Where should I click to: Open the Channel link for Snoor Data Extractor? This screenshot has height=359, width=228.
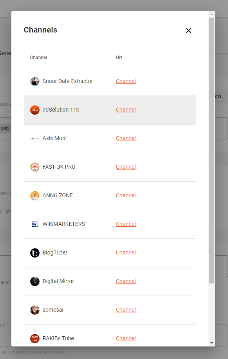(126, 81)
